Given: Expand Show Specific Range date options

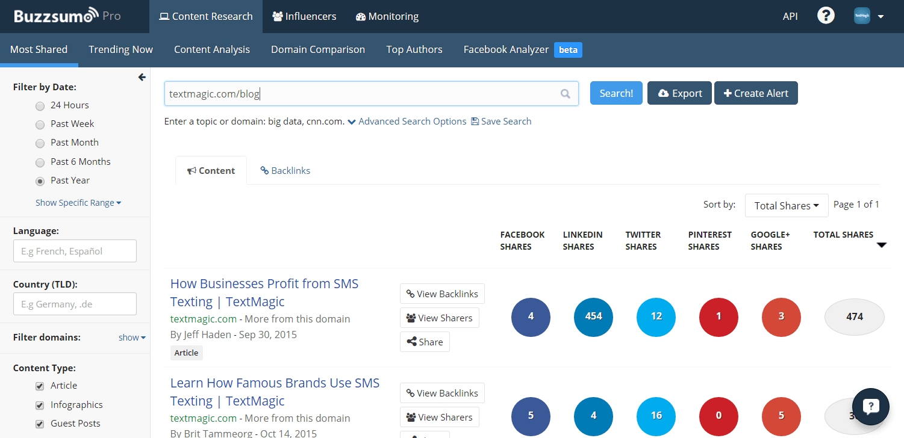Looking at the screenshot, I should click(78, 203).
